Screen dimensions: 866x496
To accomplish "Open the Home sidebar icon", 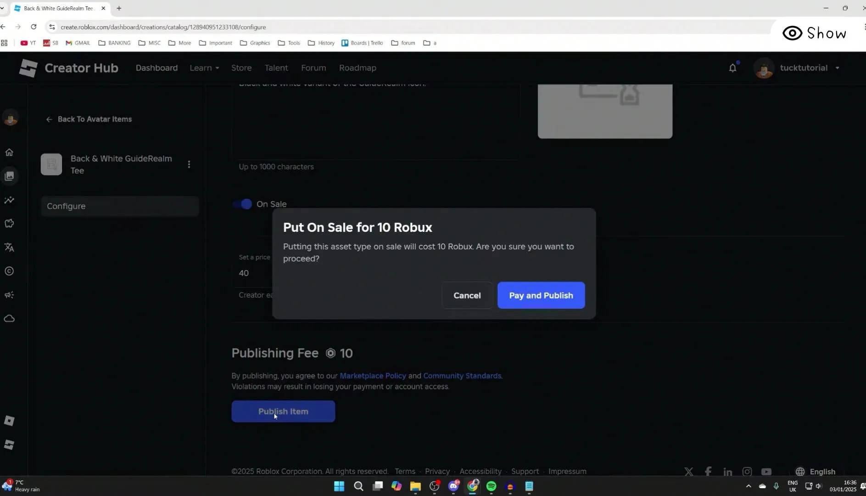I will coord(9,152).
